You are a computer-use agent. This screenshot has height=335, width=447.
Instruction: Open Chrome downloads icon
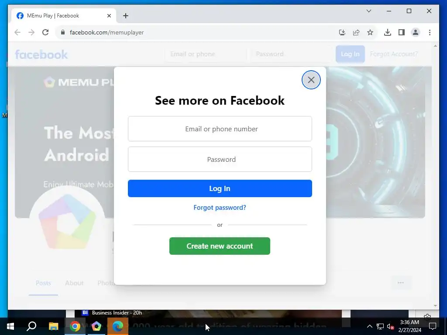pyautogui.click(x=388, y=32)
